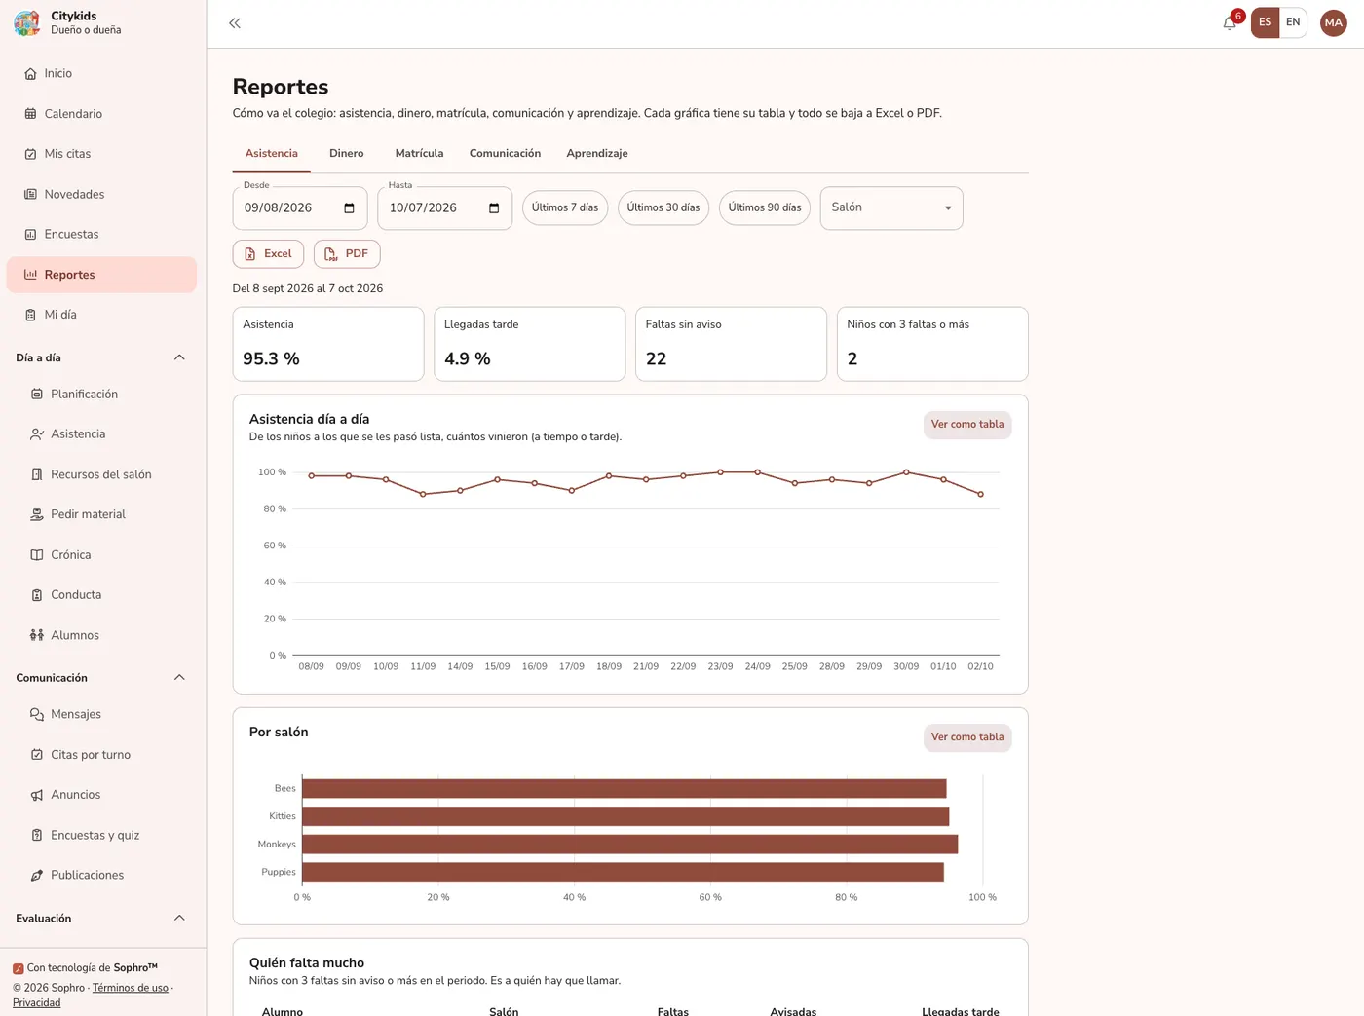Open Novedades news item

pyautogui.click(x=101, y=194)
